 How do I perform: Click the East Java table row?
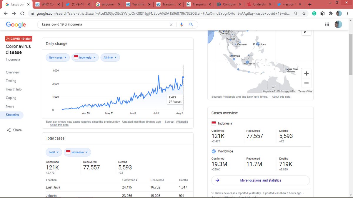(x=118, y=187)
